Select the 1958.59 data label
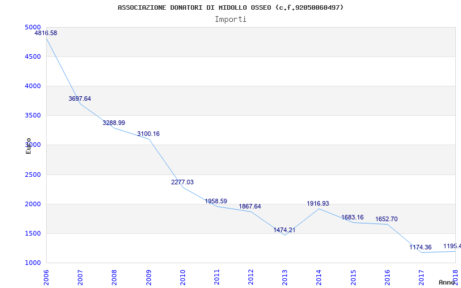 pyautogui.click(x=216, y=201)
